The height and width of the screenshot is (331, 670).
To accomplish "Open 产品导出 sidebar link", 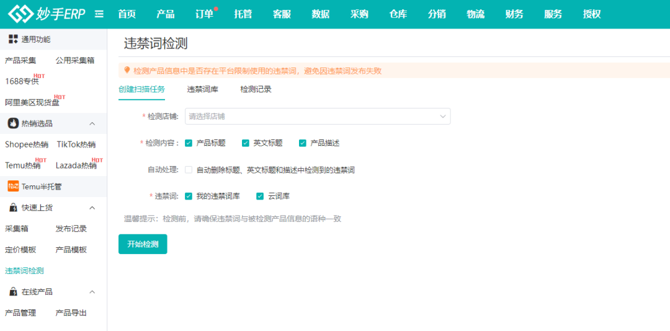I will pos(71,312).
